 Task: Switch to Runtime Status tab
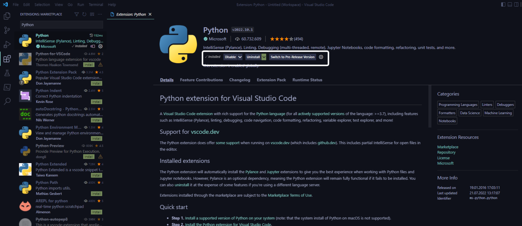pyautogui.click(x=307, y=80)
